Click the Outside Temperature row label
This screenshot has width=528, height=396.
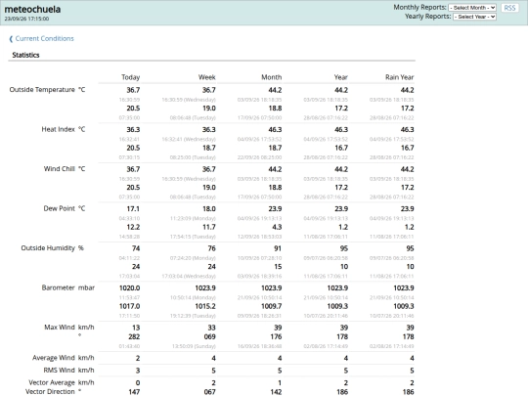42,90
